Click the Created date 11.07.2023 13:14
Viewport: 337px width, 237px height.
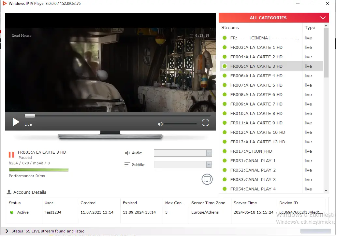tap(97, 213)
